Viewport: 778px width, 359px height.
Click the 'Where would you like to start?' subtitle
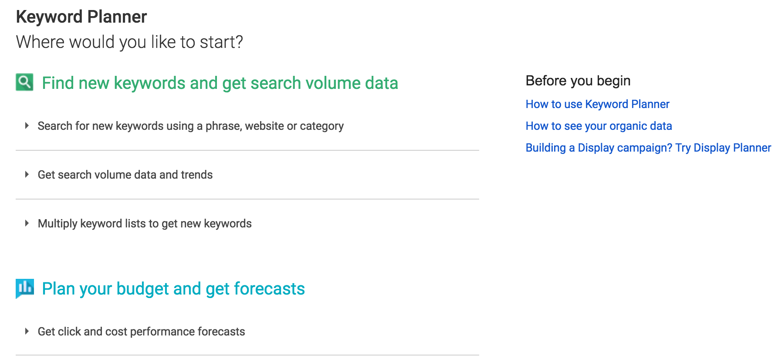coord(129,42)
